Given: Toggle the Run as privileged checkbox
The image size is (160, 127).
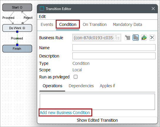Looking at the screenshot, I should pyautogui.click(x=75, y=77).
